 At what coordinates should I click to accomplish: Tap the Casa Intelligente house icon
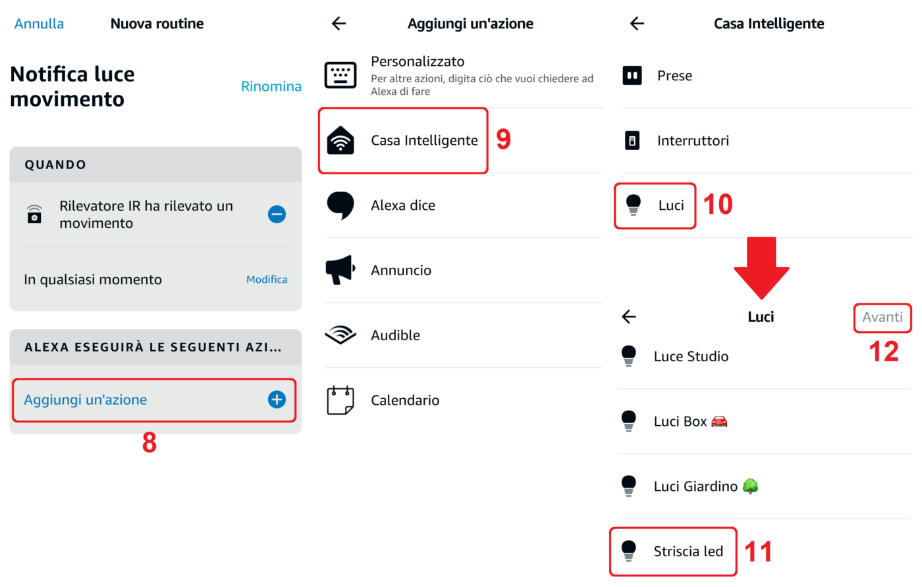[x=340, y=140]
